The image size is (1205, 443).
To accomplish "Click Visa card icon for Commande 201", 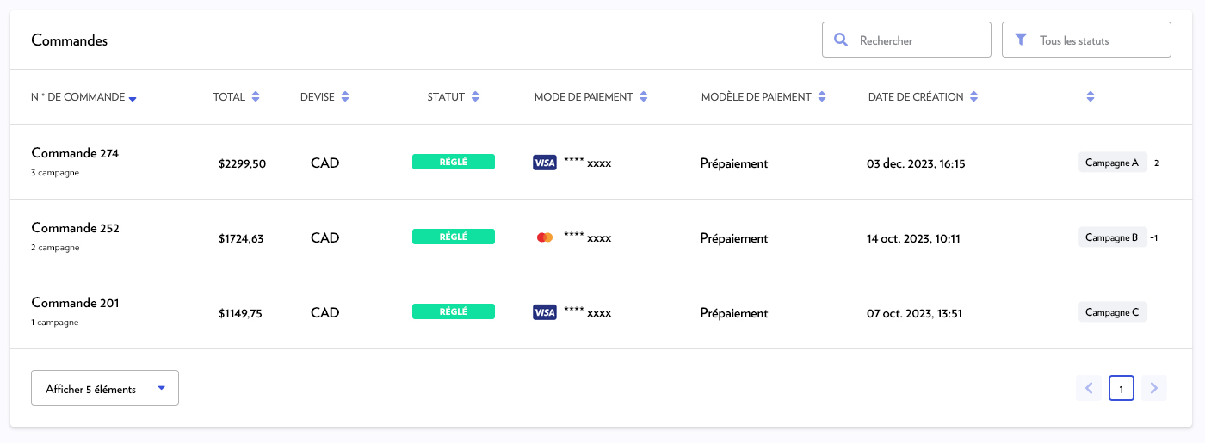I will pyautogui.click(x=545, y=312).
